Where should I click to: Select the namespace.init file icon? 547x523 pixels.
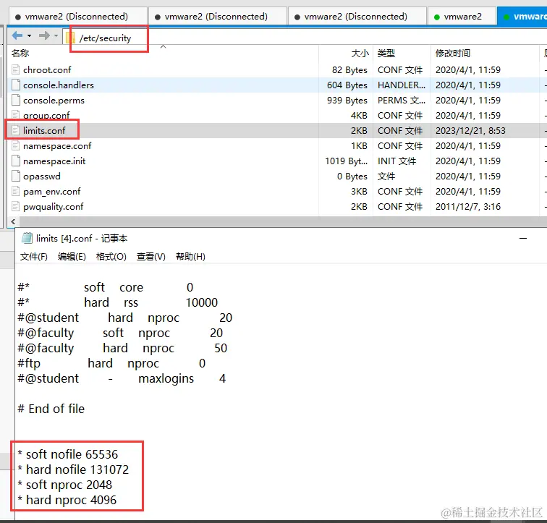point(16,161)
